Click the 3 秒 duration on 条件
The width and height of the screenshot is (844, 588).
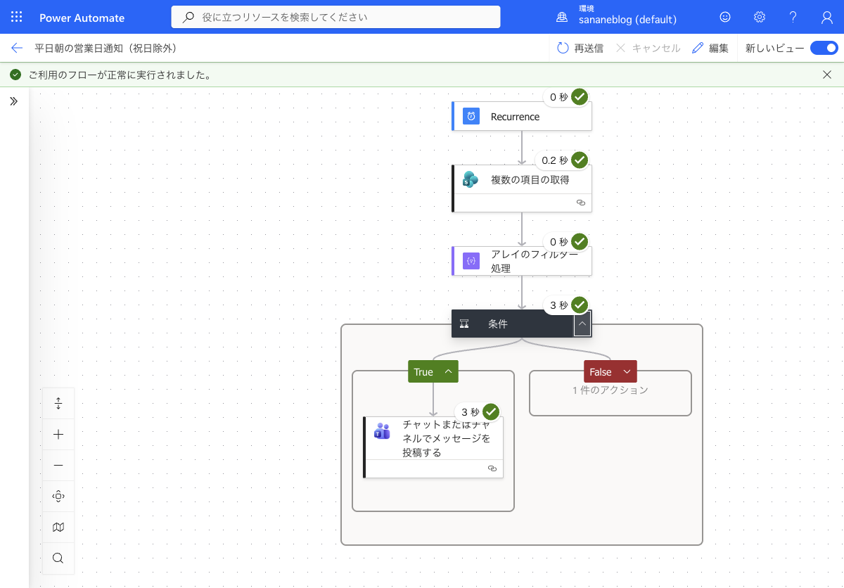tap(559, 305)
